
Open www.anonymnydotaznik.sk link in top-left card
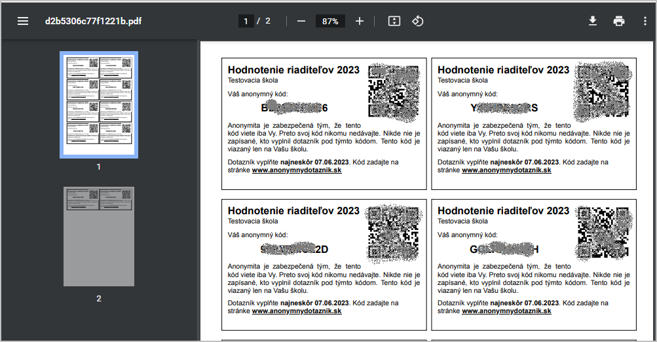tap(297, 170)
